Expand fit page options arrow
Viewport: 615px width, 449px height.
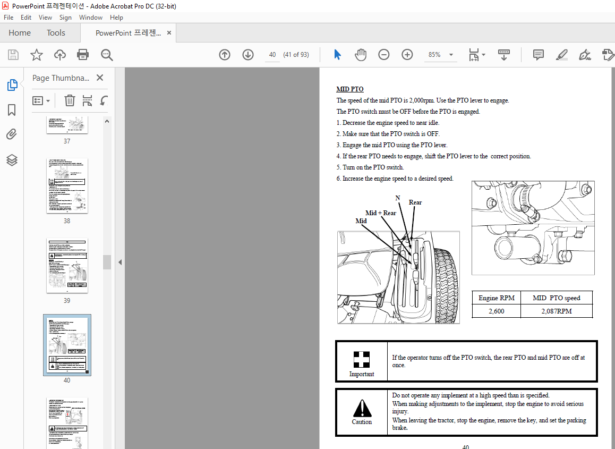[x=484, y=55]
